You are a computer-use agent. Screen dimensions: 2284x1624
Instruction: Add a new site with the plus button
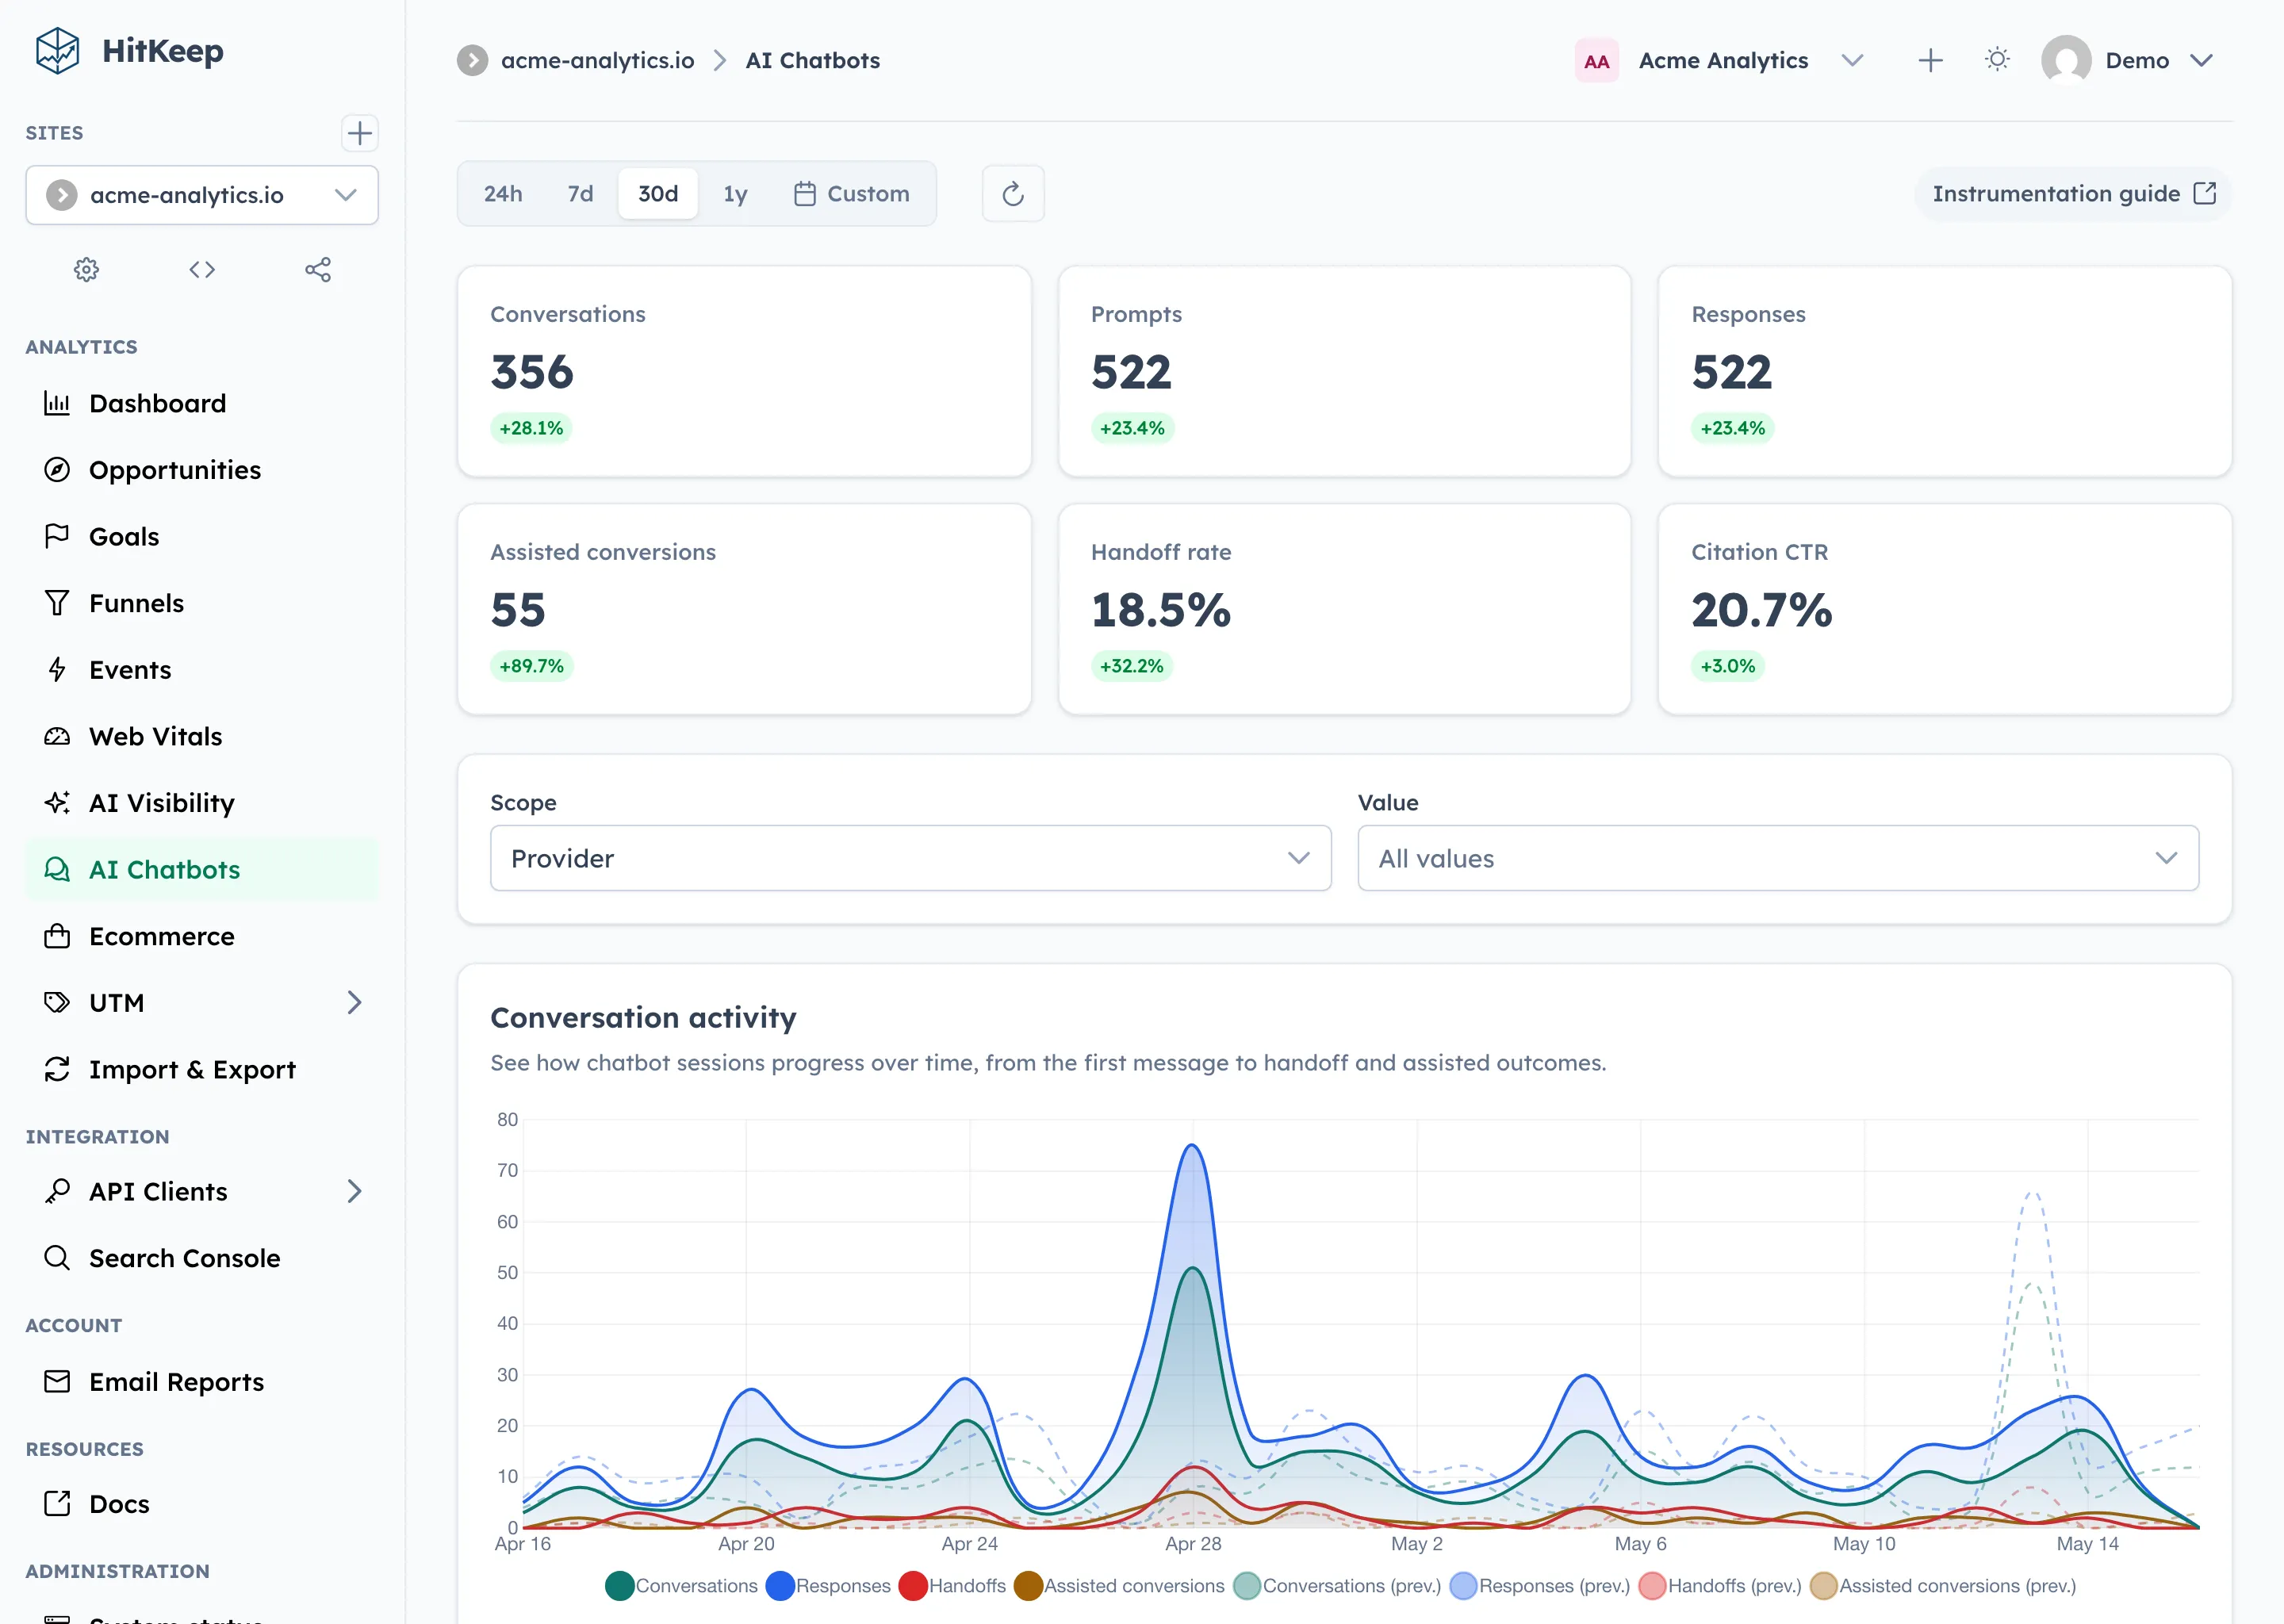tap(359, 133)
